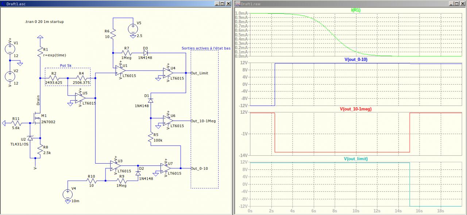The width and height of the screenshot is (467, 215).
Task: Click the I(R1) trace label
Action: click(x=356, y=9)
